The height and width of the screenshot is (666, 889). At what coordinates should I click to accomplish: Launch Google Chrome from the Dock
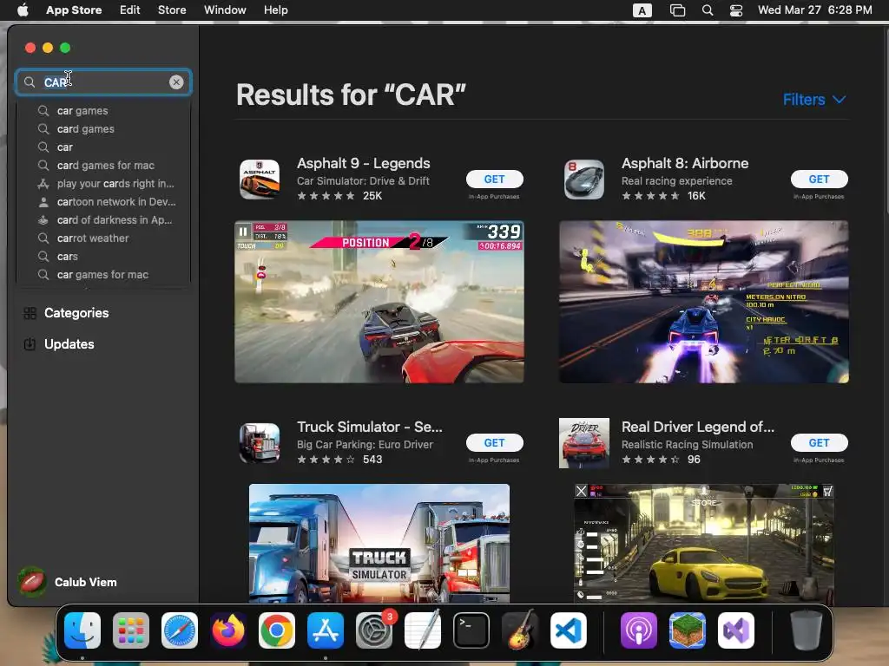pos(277,630)
